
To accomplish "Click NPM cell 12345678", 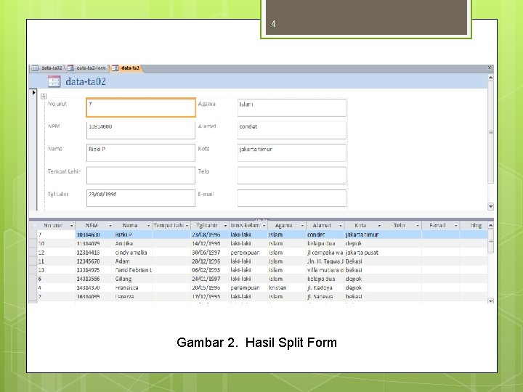I will (x=94, y=261).
